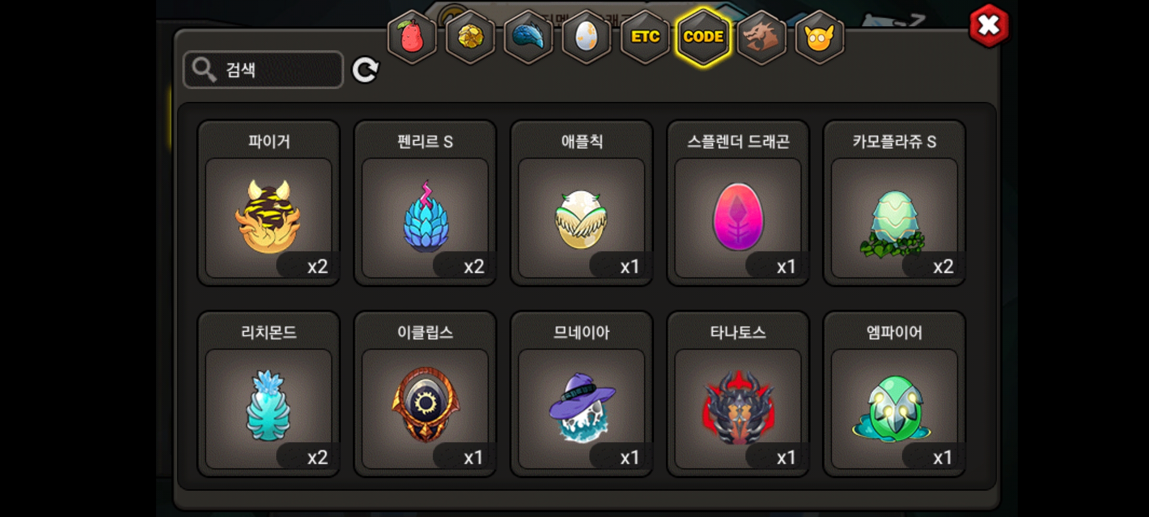
Task: Select the gold nugget category icon
Action: pos(470,37)
